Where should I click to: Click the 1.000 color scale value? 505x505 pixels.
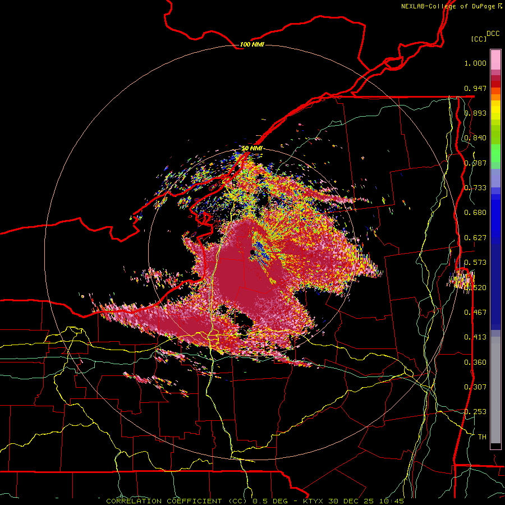coord(475,63)
